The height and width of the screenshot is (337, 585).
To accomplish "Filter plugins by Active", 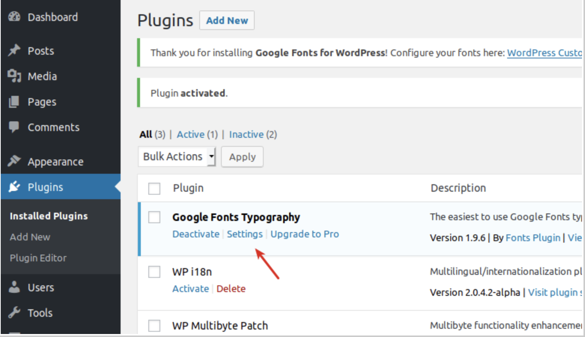I will [191, 134].
